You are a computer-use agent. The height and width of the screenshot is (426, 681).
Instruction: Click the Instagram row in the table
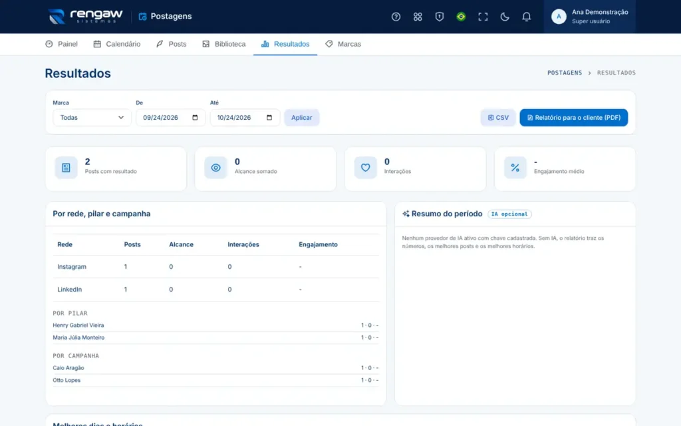[x=216, y=266]
